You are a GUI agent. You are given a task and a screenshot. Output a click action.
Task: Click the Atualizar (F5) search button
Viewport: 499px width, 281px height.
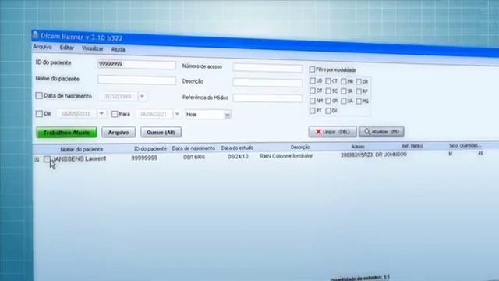click(381, 132)
